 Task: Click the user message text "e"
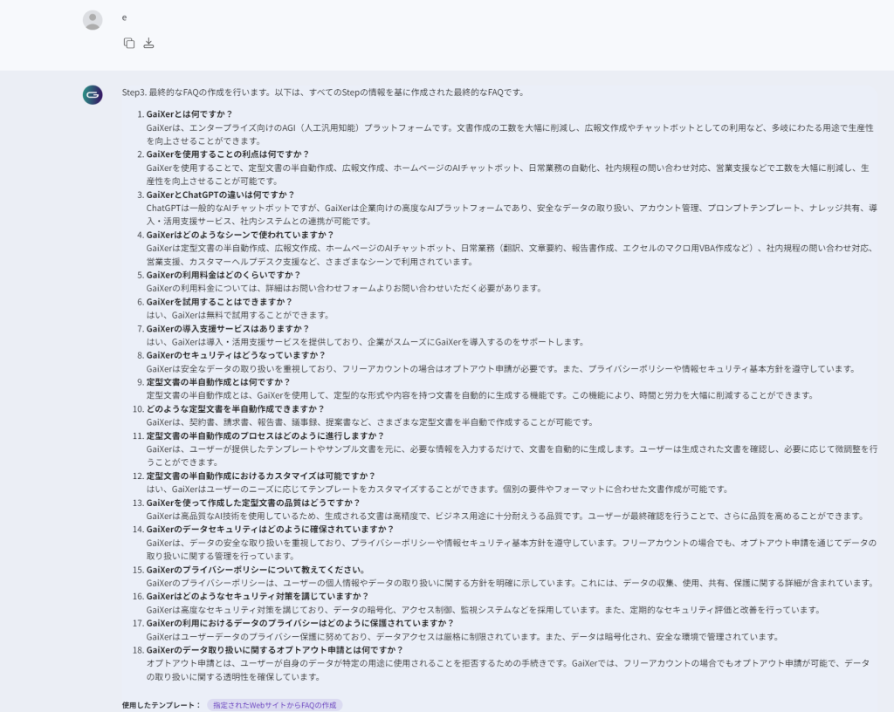[x=124, y=17]
